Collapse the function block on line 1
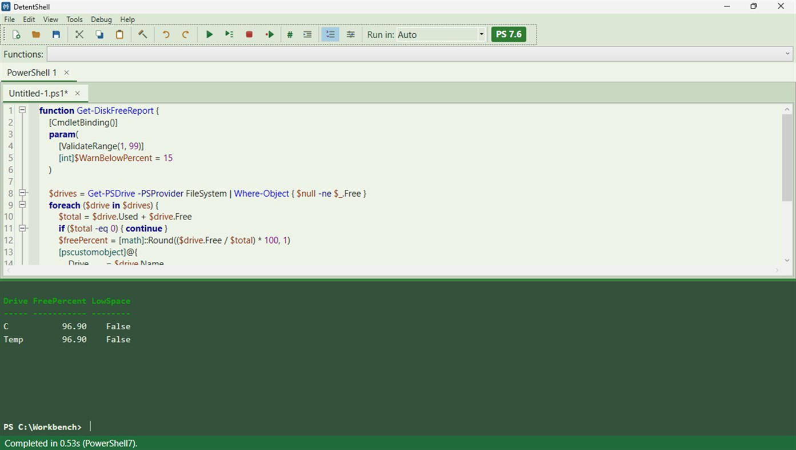The height and width of the screenshot is (450, 796). [22, 110]
